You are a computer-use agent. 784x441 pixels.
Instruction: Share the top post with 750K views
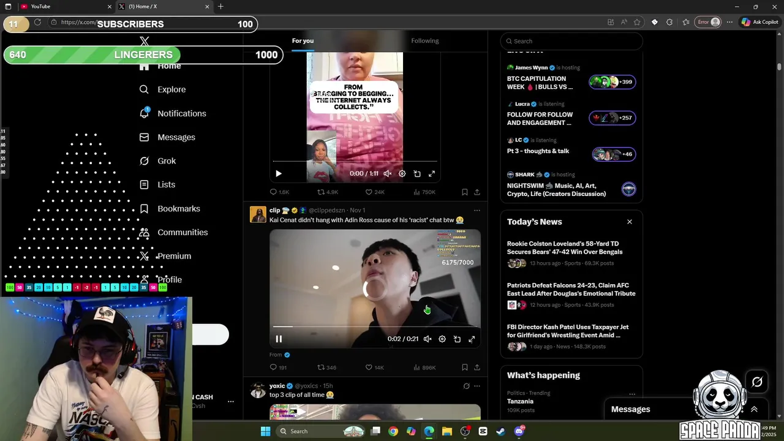point(477,192)
